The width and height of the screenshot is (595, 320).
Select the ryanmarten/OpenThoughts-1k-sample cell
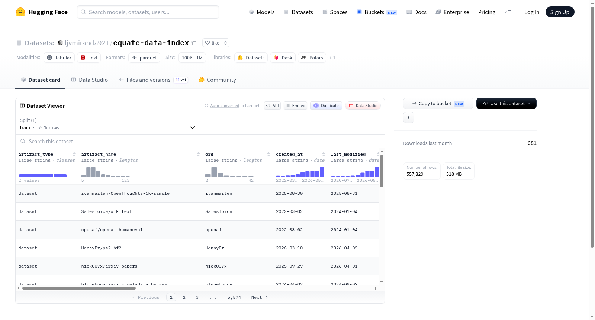pyautogui.click(x=140, y=193)
